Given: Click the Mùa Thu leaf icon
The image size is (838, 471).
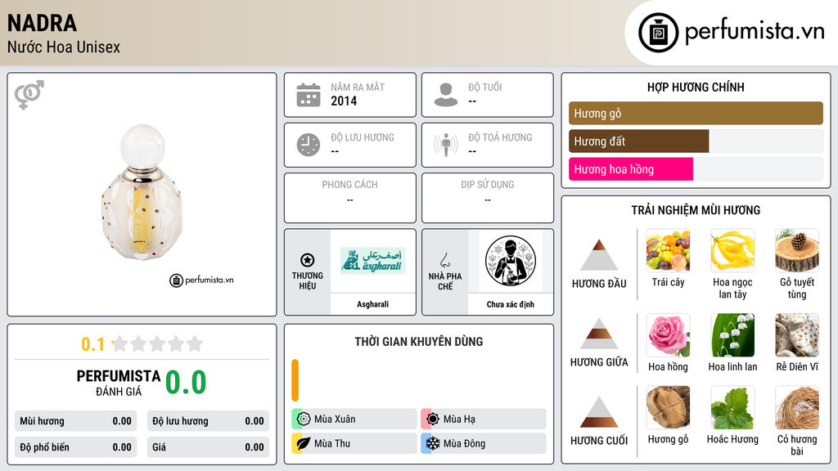Looking at the screenshot, I should coord(304,443).
